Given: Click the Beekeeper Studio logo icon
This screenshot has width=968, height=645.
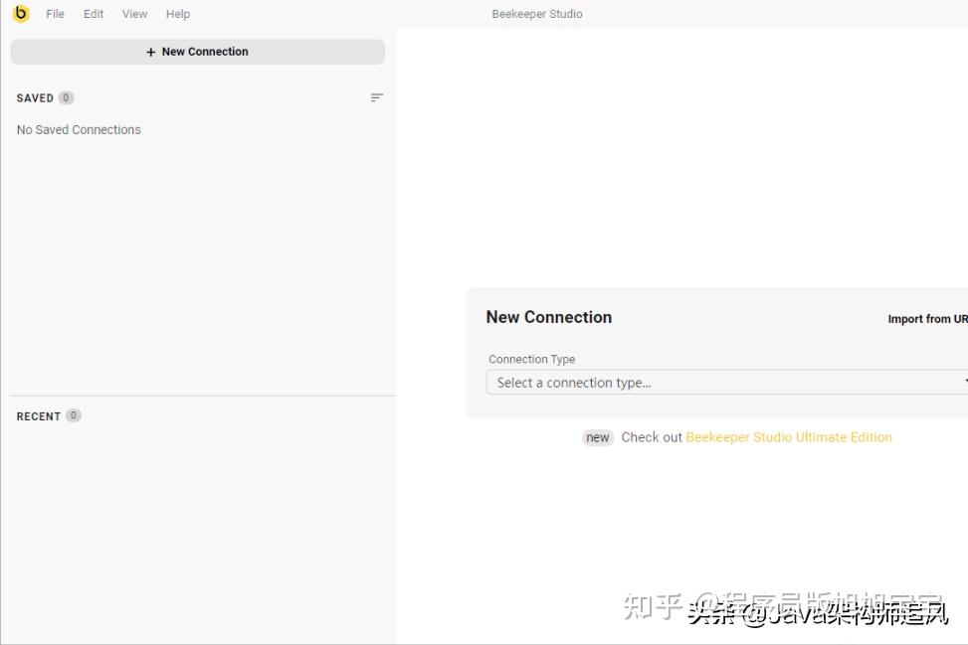Looking at the screenshot, I should pyautogui.click(x=21, y=13).
